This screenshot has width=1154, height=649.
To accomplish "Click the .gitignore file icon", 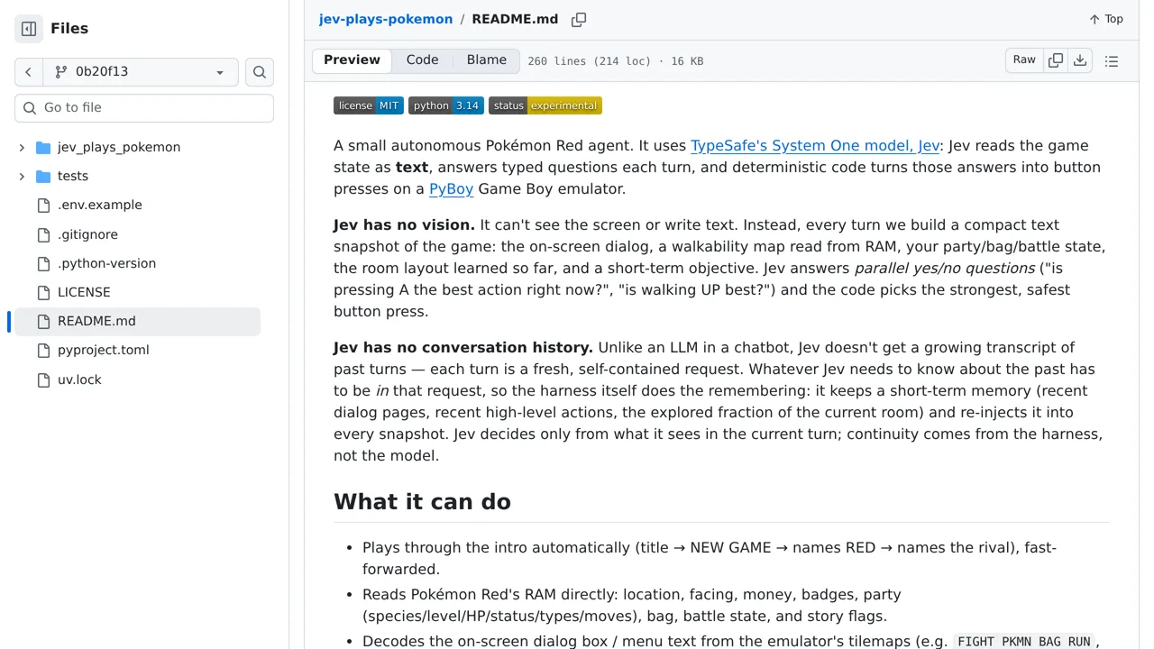I will (x=43, y=234).
